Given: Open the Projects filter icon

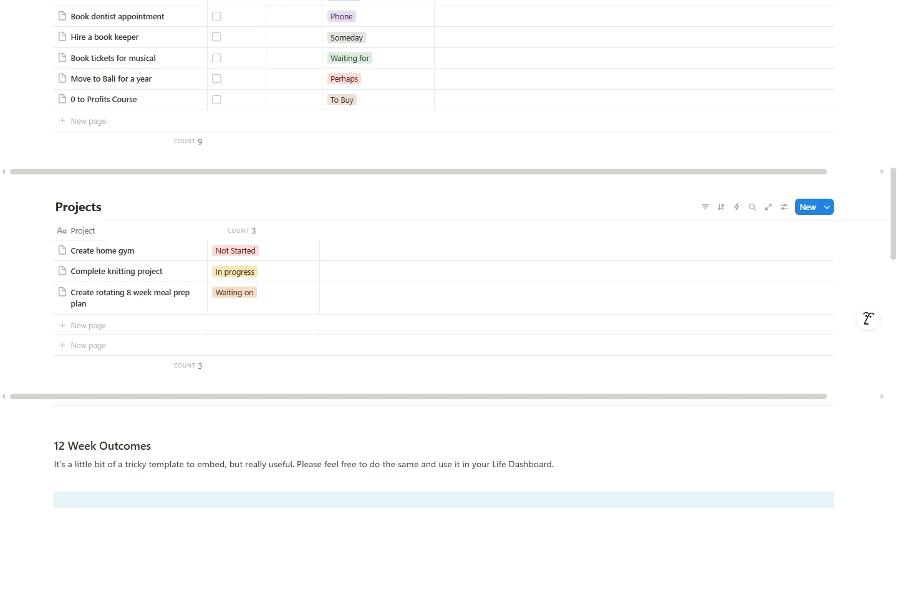Looking at the screenshot, I should pos(705,207).
